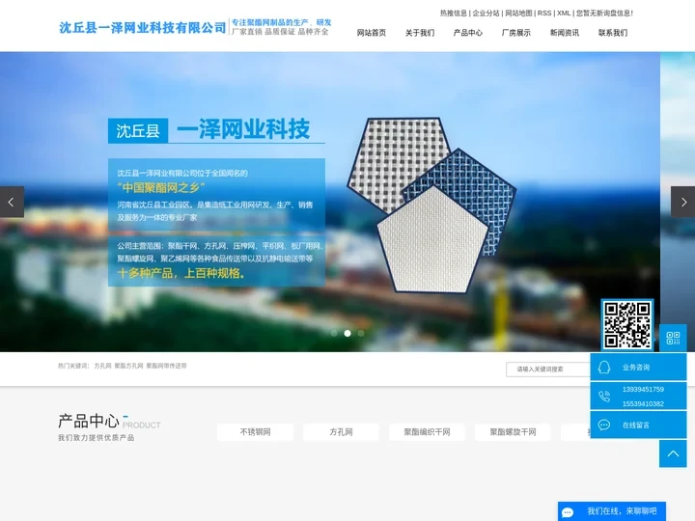Click the chat bubble icon for 在线留言
This screenshot has width=695, height=521.
click(x=604, y=425)
